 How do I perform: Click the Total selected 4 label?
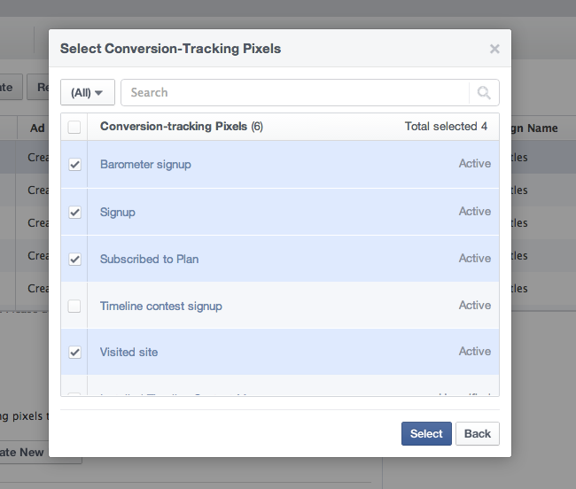click(x=446, y=127)
